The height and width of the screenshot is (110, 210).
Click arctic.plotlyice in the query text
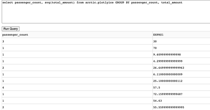99,2
